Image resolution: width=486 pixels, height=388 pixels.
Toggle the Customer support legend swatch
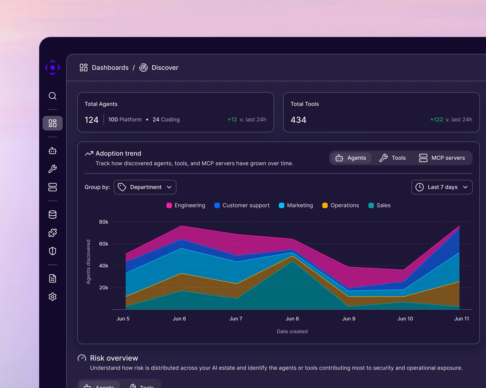(217, 206)
